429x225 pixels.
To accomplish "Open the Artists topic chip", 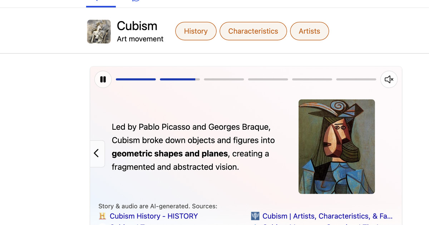I will point(309,31).
